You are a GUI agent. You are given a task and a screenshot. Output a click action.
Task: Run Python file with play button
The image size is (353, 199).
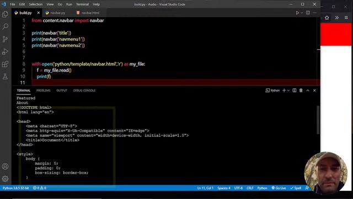297,13
